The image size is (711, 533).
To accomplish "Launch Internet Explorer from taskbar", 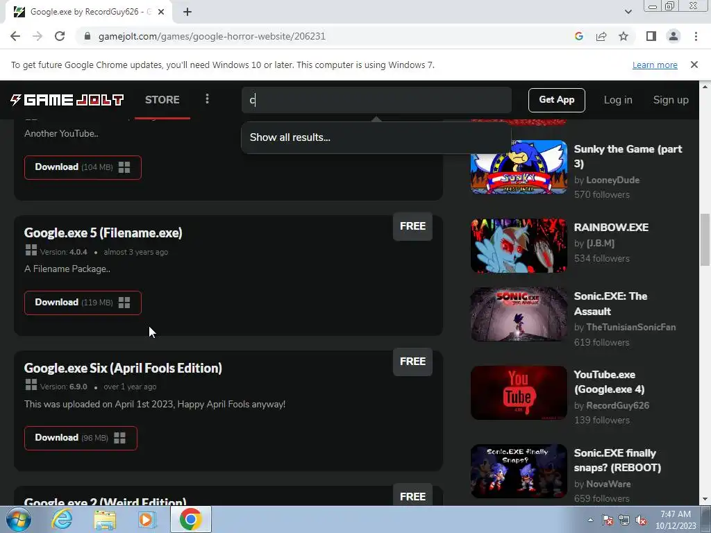I will 62,519.
